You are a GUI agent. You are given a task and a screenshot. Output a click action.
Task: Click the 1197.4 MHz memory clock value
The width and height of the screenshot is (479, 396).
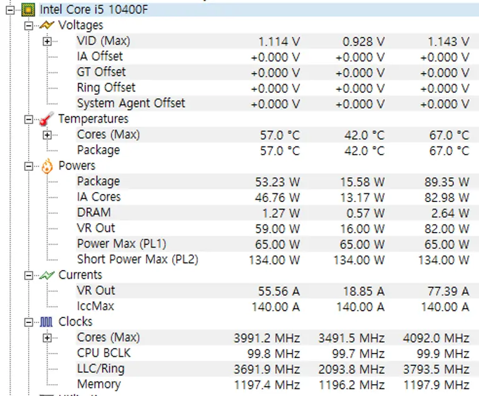tap(268, 385)
